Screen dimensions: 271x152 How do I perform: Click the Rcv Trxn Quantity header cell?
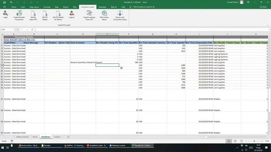click(129, 43)
